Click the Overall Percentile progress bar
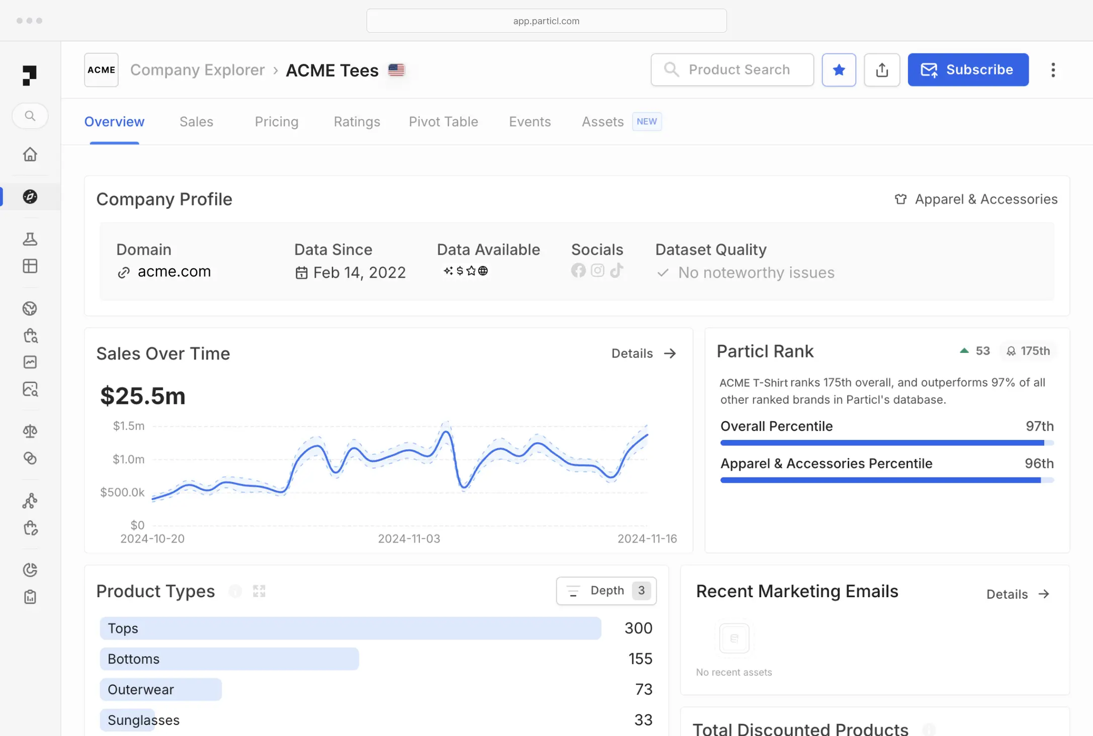The height and width of the screenshot is (736, 1093). [x=886, y=443]
